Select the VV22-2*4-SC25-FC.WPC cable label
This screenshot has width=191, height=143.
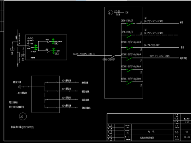click(x=160, y=56)
